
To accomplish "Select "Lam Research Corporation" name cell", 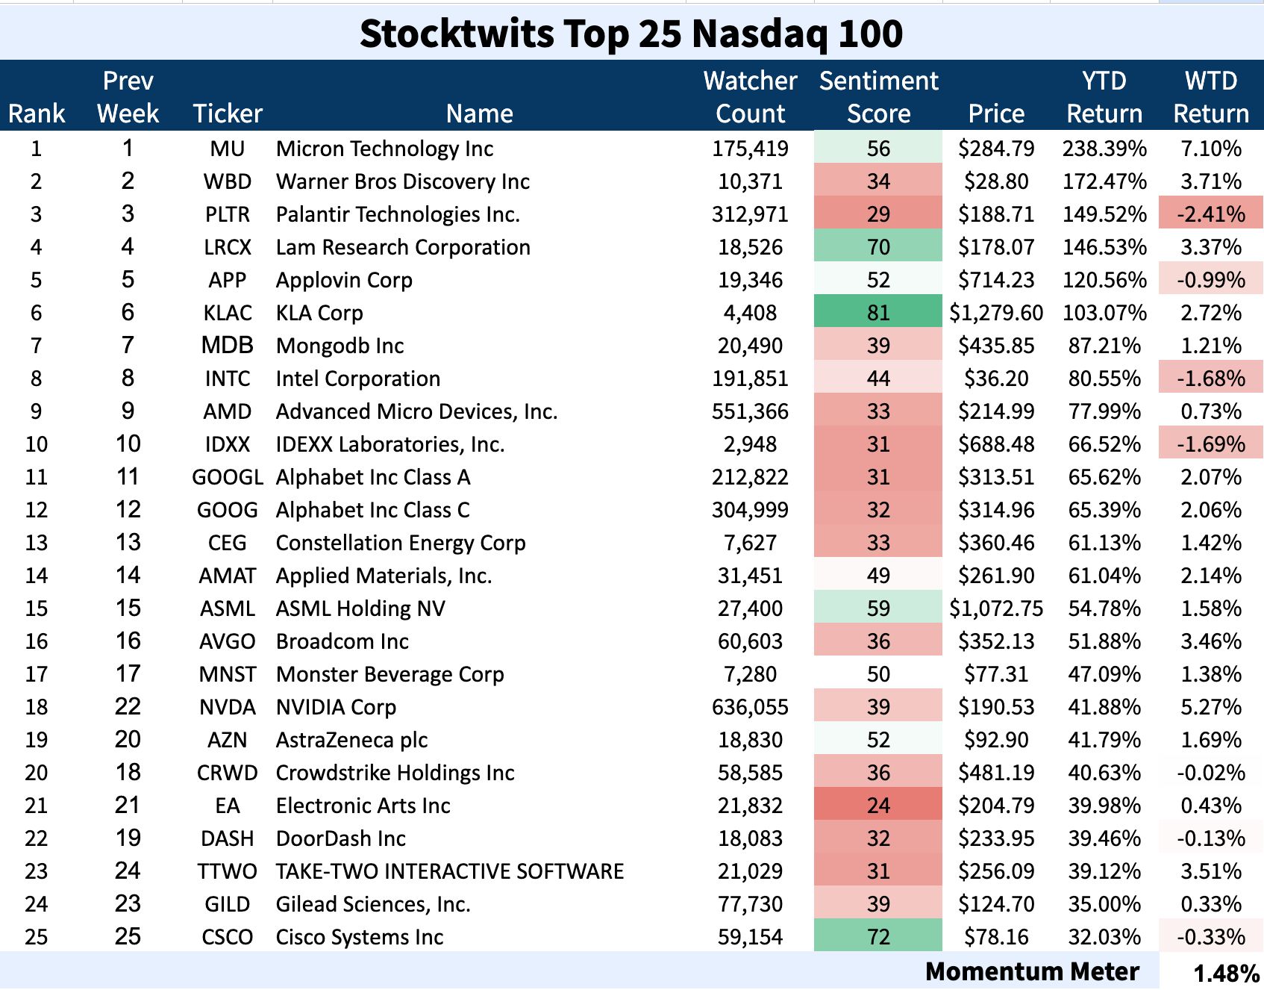I will 403,247.
